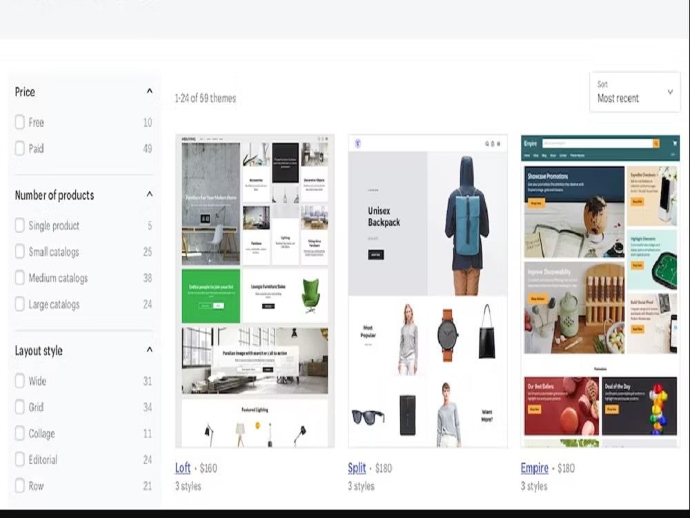The image size is (690, 518).
Task: Check the Row layout style filter
Action: point(21,486)
